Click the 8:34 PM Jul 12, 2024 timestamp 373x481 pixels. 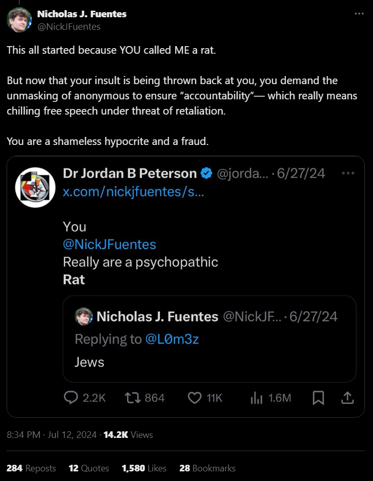point(52,435)
